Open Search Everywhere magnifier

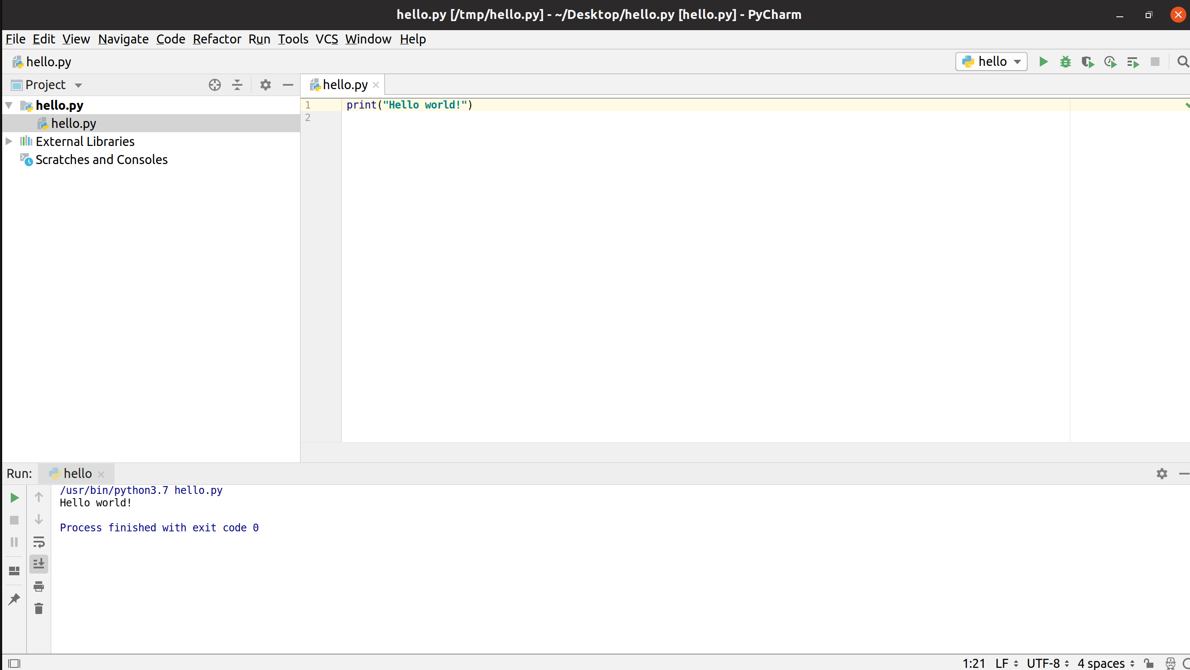1183,62
